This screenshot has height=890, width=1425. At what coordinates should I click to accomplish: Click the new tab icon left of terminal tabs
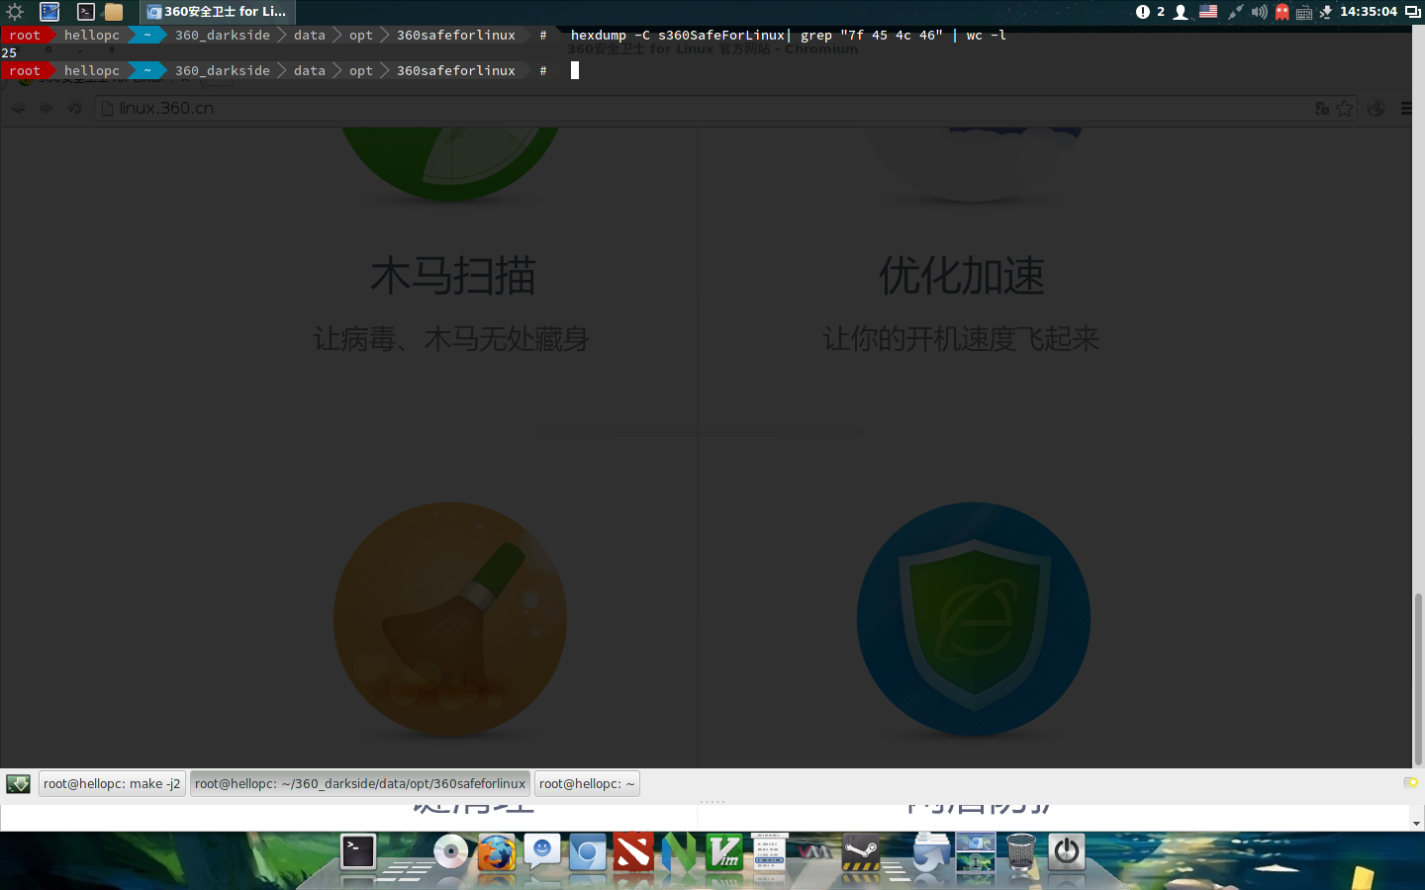click(18, 784)
